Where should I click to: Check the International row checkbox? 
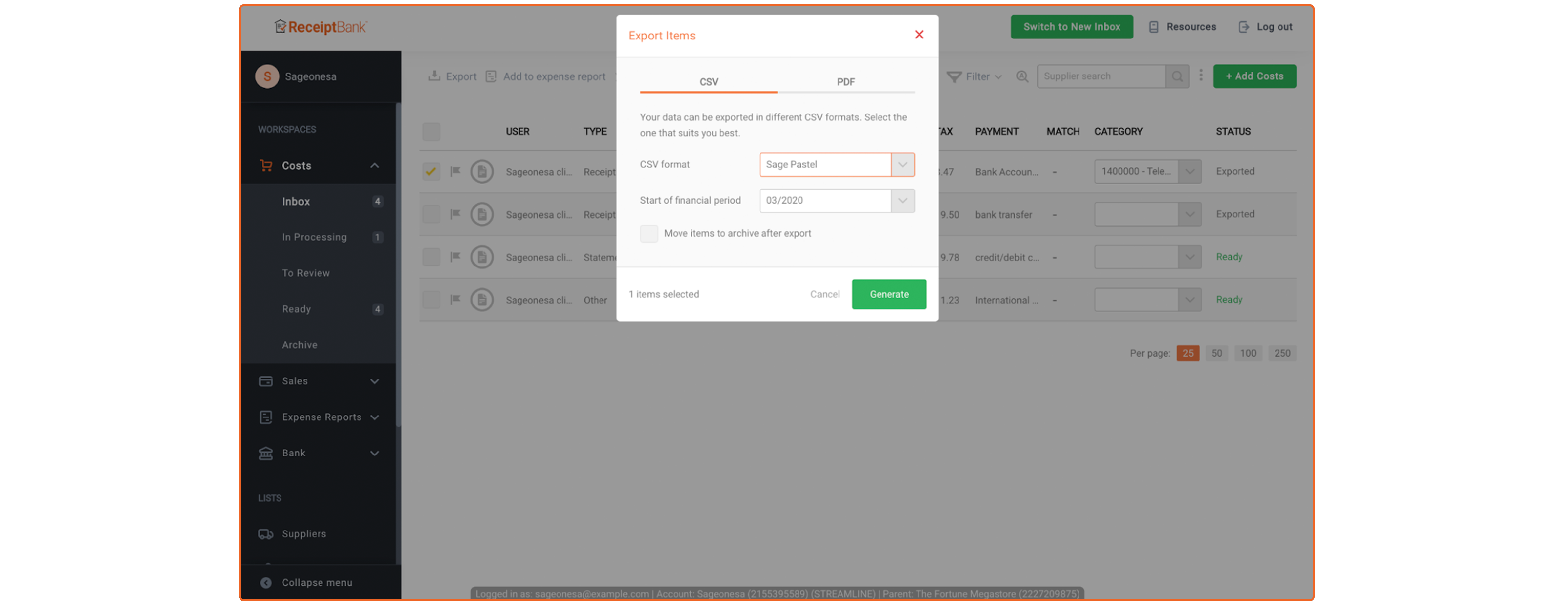[431, 300]
